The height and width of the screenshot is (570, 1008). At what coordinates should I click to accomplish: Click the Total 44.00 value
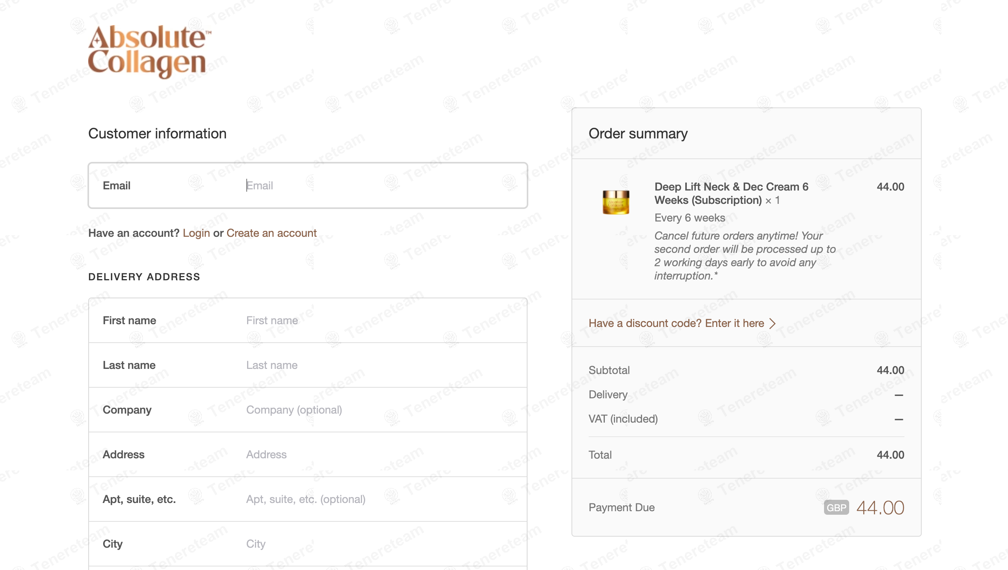(x=890, y=455)
